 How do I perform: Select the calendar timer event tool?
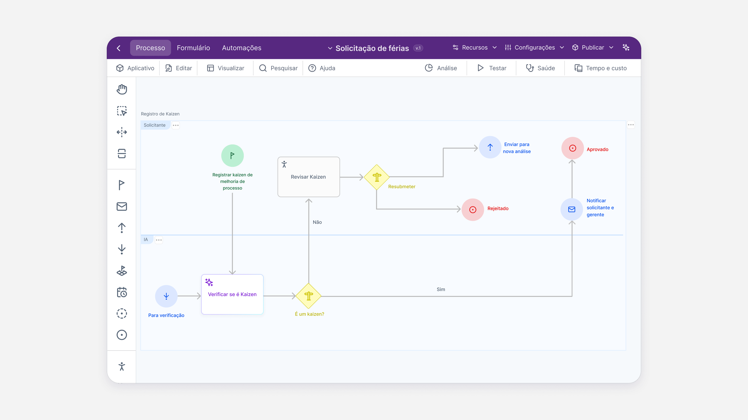[122, 292]
